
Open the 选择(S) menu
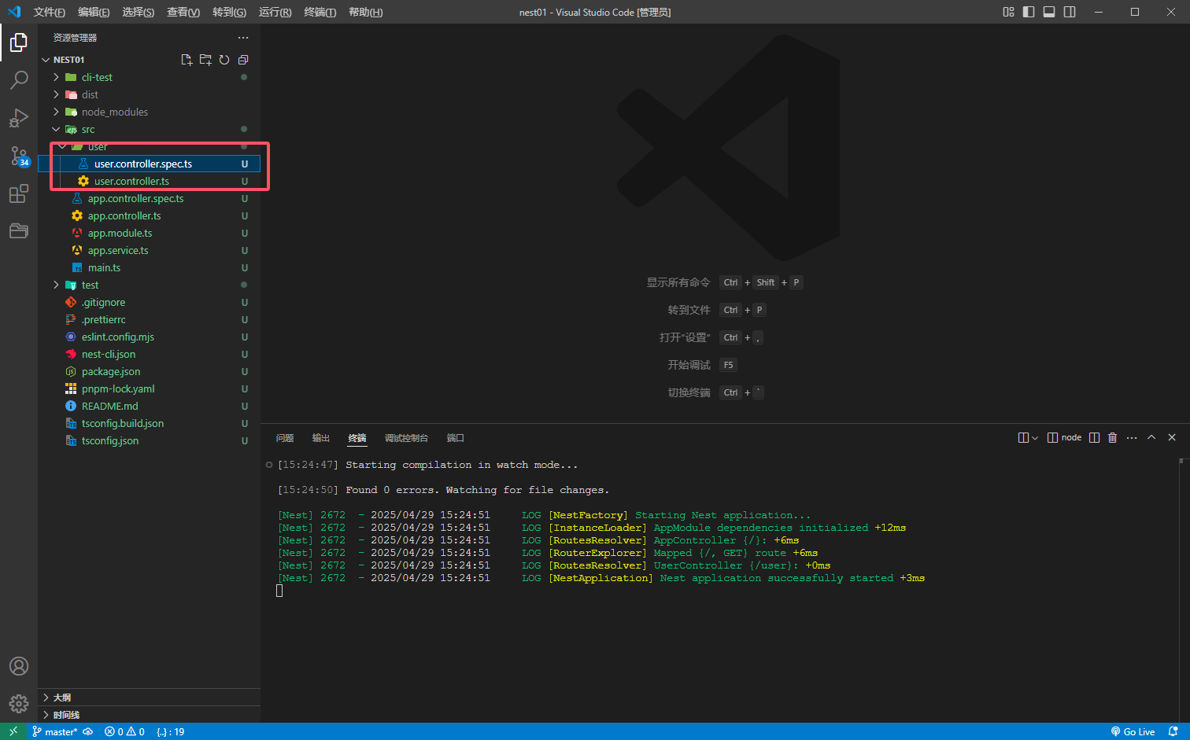pos(139,12)
